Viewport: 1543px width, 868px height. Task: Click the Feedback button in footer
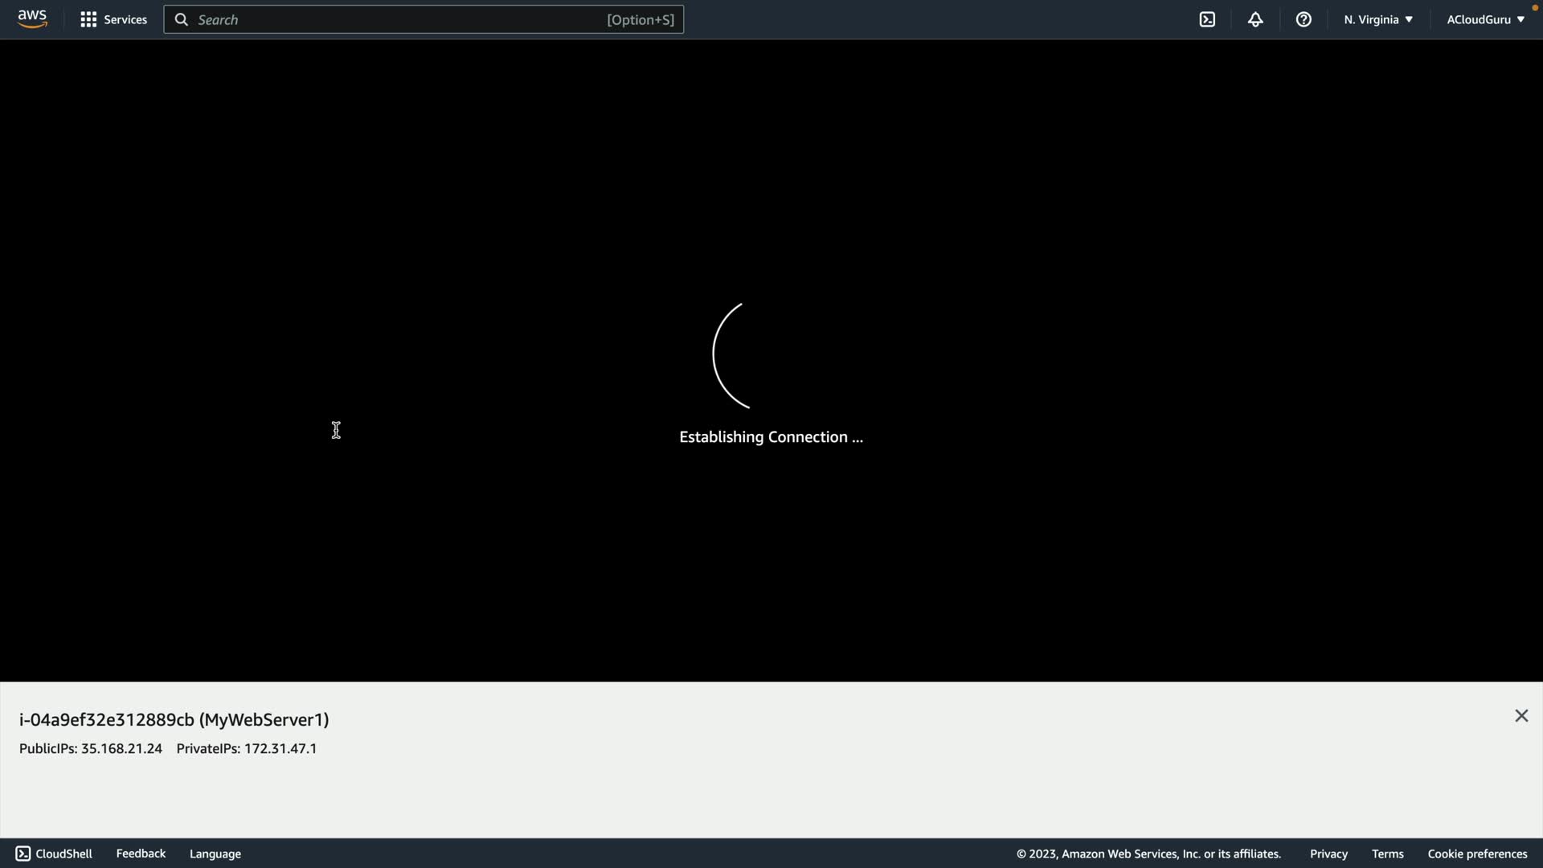141,854
